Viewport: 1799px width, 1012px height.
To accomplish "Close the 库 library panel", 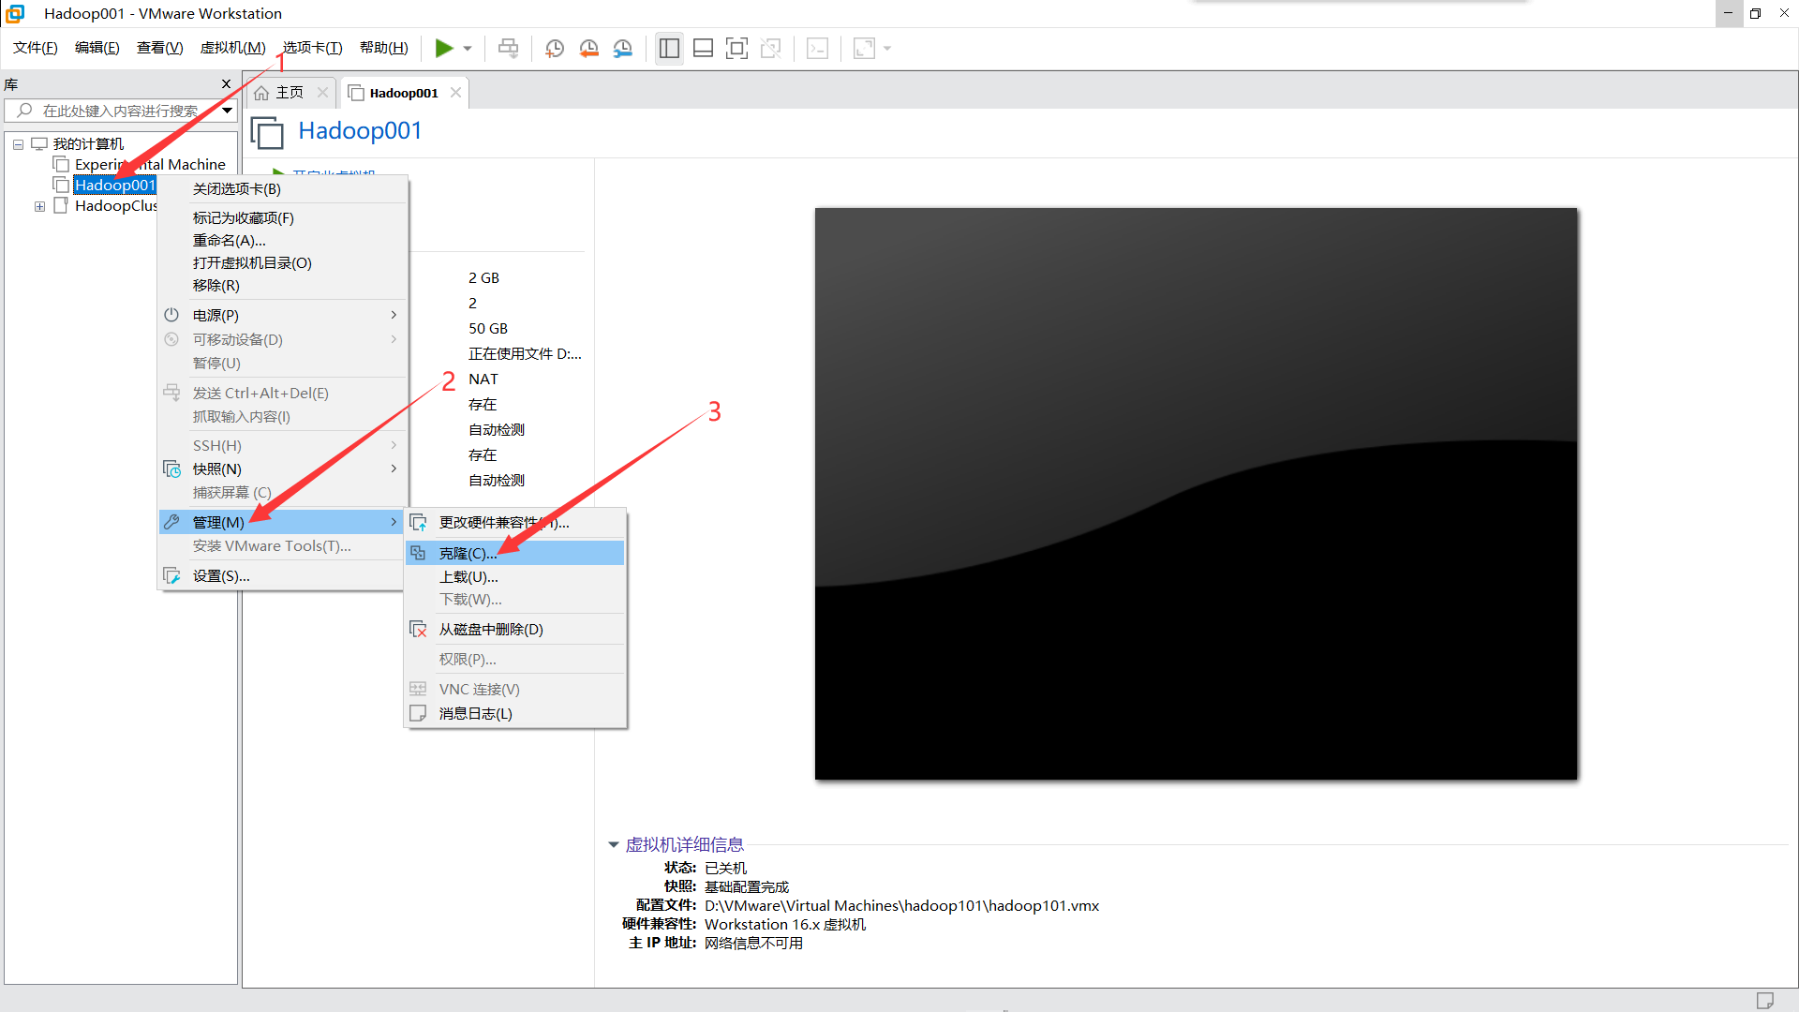I will click(x=226, y=83).
